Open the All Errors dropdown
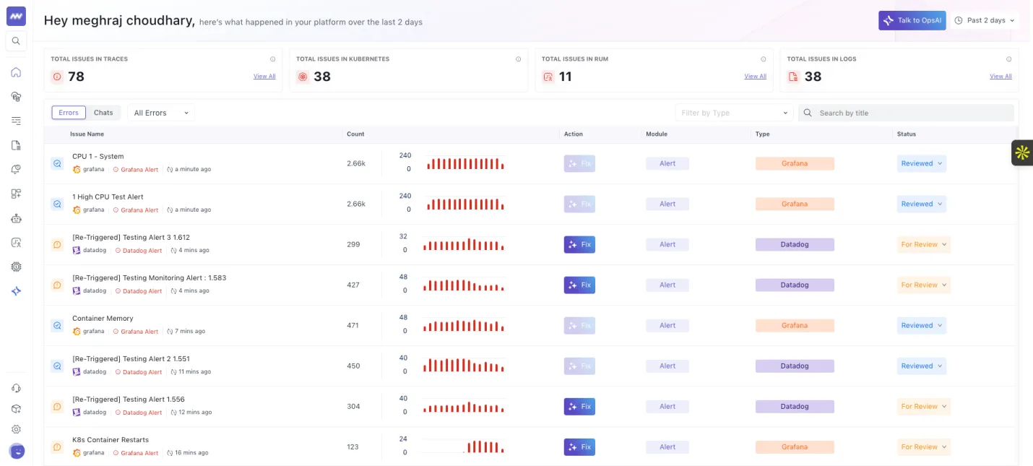The image size is (1033, 466). 161,113
